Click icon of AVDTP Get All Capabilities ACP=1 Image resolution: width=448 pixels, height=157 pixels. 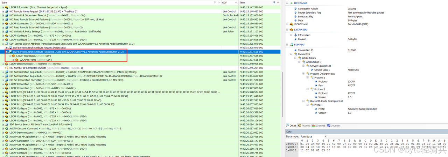(x=7, y=136)
